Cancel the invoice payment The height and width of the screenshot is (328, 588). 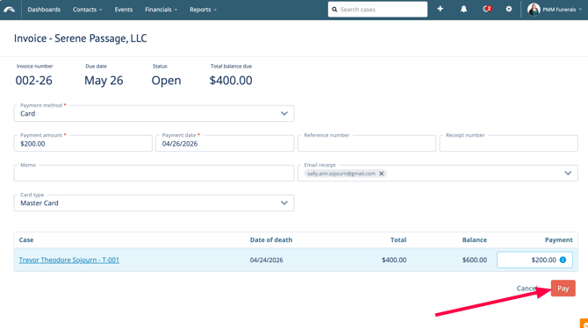[x=527, y=289]
